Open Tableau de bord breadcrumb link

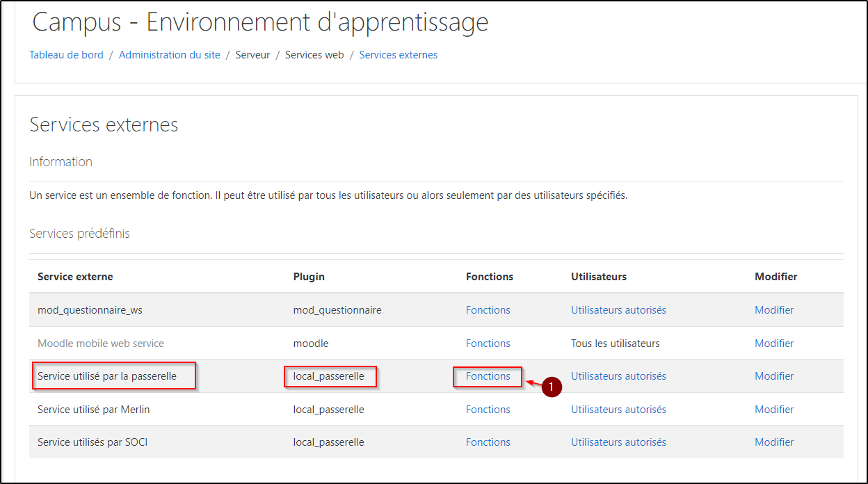point(66,55)
